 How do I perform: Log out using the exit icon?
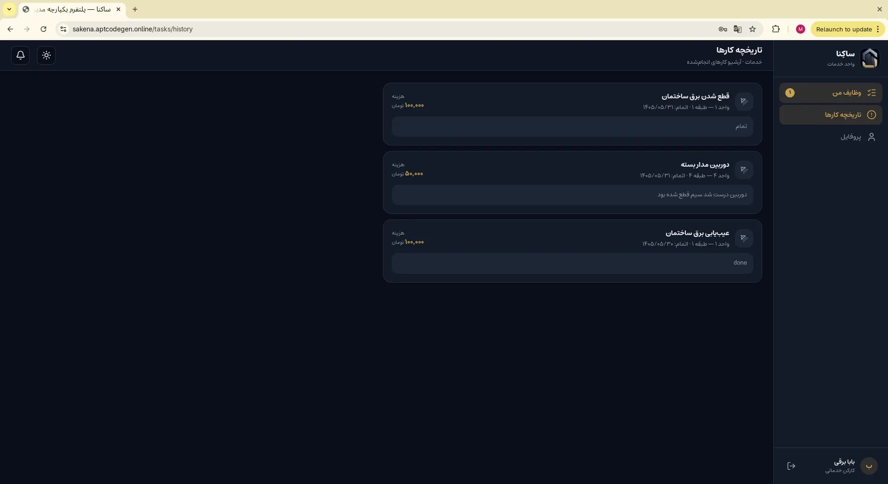[791, 466]
